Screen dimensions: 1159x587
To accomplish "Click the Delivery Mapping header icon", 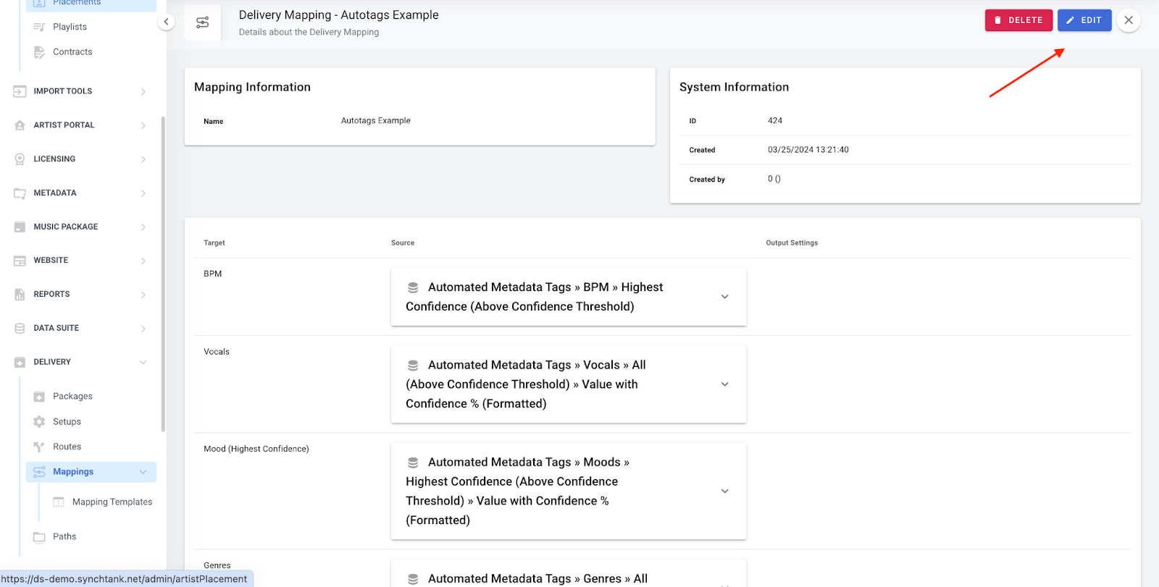I will [203, 22].
